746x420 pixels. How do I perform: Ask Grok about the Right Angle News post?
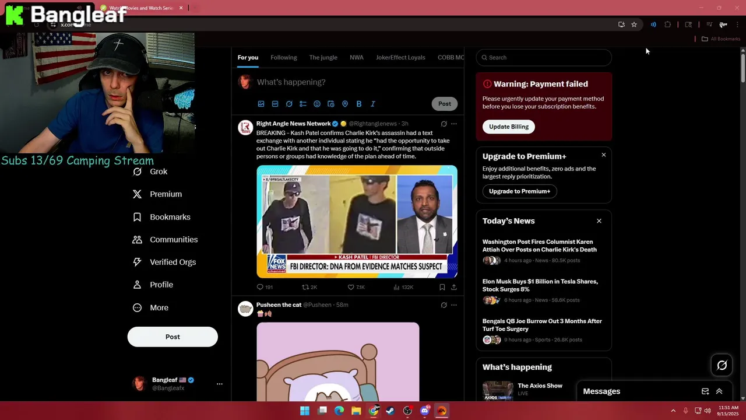444,124
